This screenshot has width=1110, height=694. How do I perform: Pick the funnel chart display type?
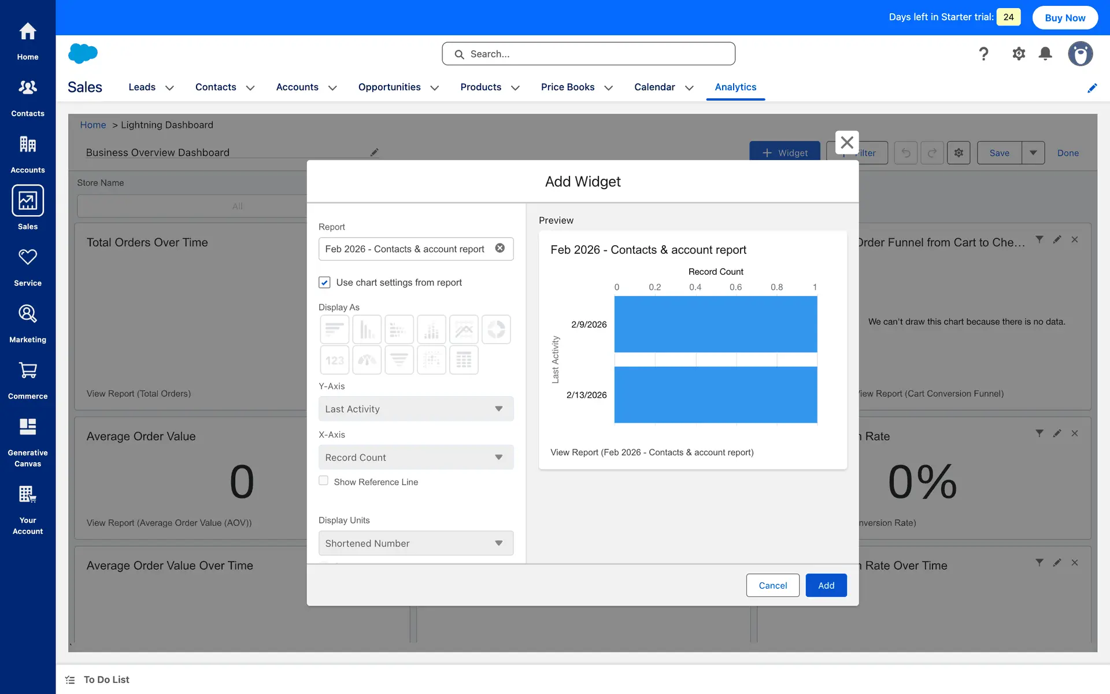tap(399, 360)
